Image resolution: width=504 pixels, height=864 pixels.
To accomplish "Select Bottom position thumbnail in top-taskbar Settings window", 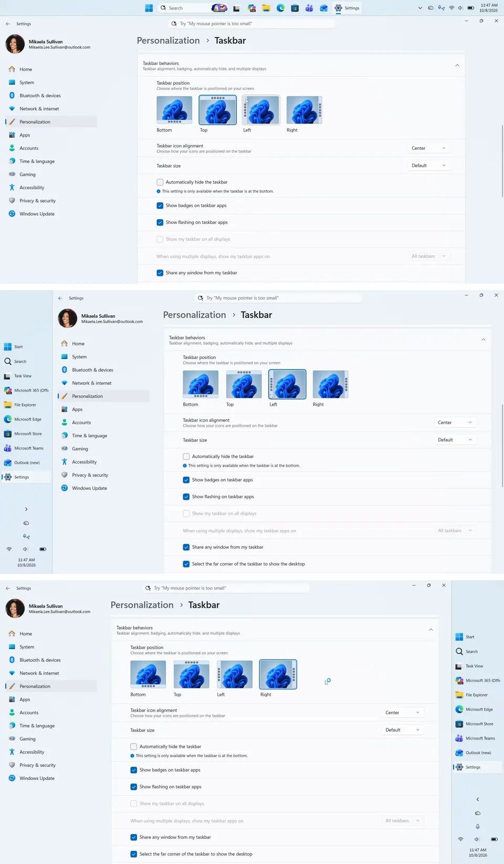I will point(174,110).
